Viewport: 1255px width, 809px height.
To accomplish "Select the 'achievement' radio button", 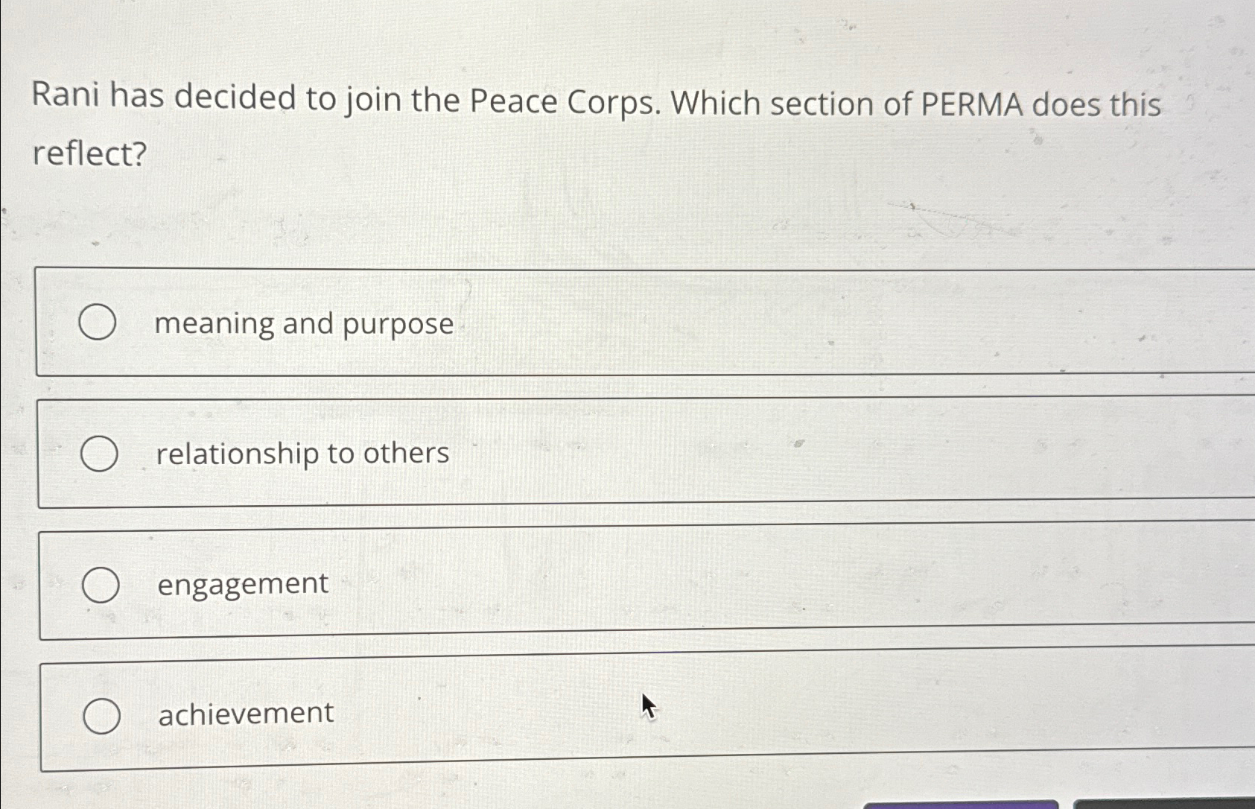I will [x=101, y=715].
